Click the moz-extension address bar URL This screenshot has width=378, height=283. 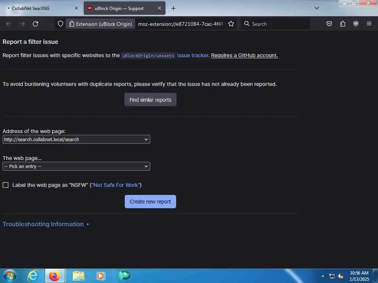[181, 24]
